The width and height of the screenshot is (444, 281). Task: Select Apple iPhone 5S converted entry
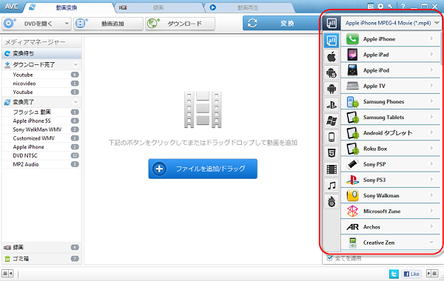41,121
